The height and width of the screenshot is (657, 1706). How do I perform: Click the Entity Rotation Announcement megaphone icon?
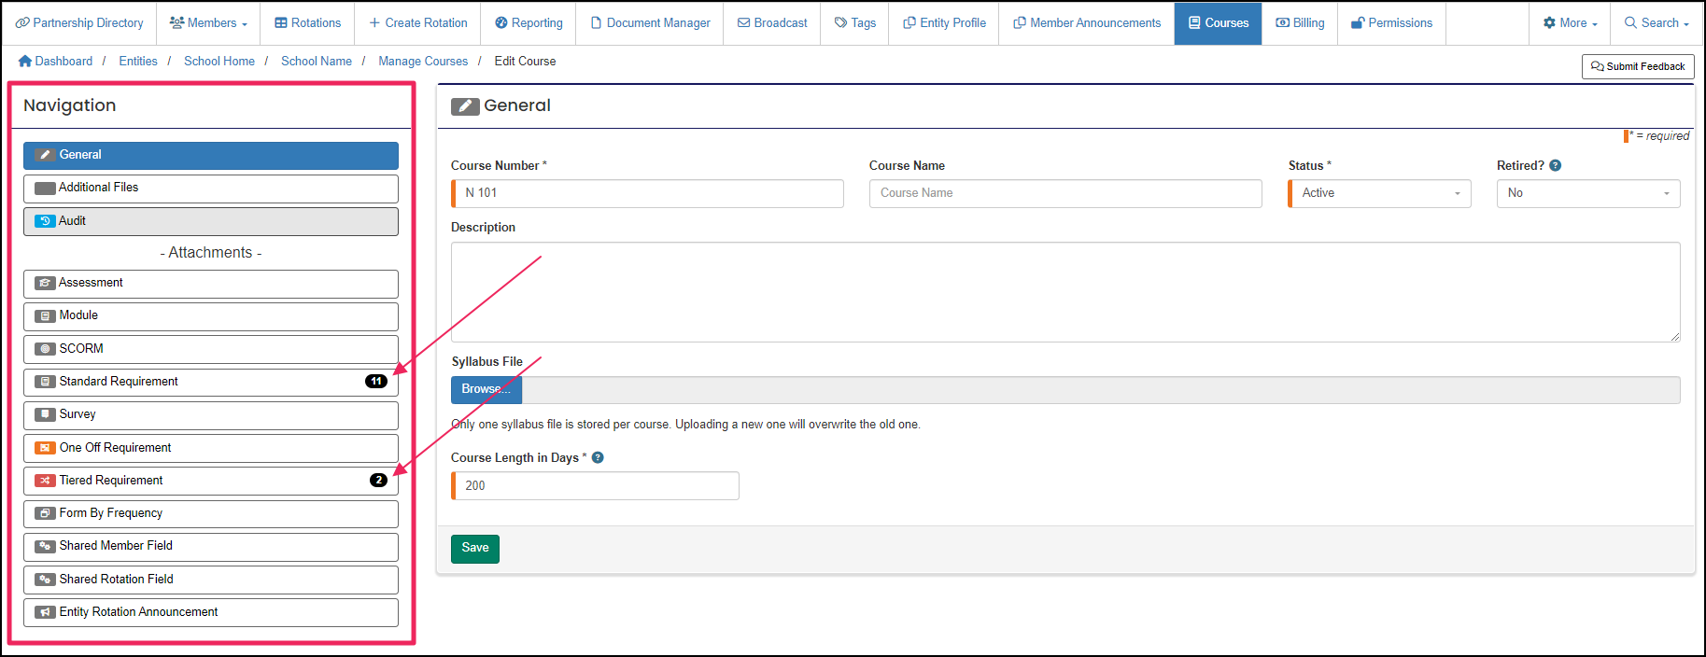tap(45, 612)
